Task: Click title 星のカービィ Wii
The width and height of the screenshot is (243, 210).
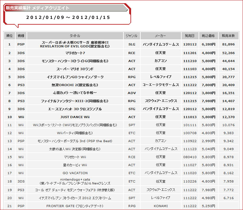Action: [x=75, y=165]
